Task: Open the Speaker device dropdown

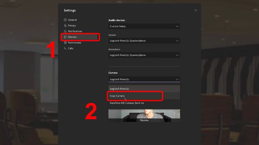Action: (144, 41)
